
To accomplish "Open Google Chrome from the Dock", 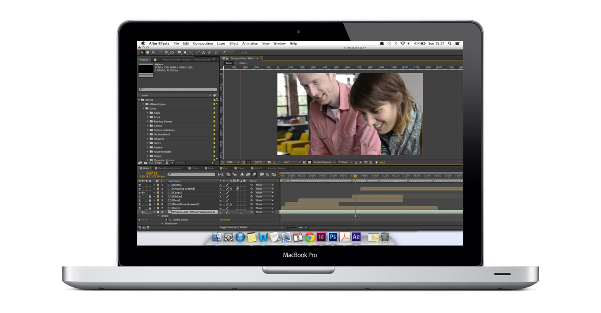I will (x=310, y=237).
